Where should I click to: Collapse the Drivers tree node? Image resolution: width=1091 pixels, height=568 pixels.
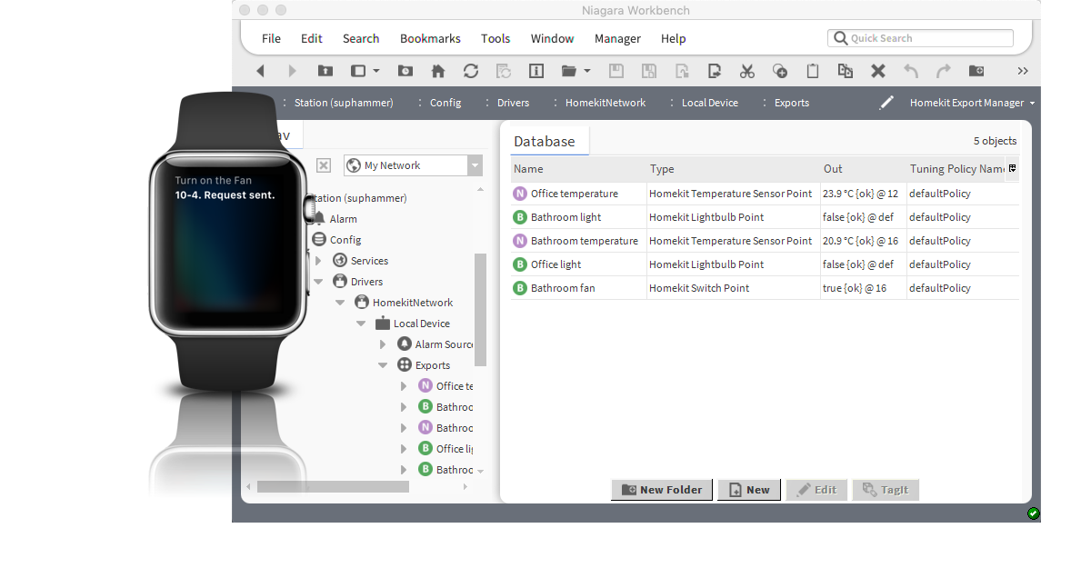point(318,282)
